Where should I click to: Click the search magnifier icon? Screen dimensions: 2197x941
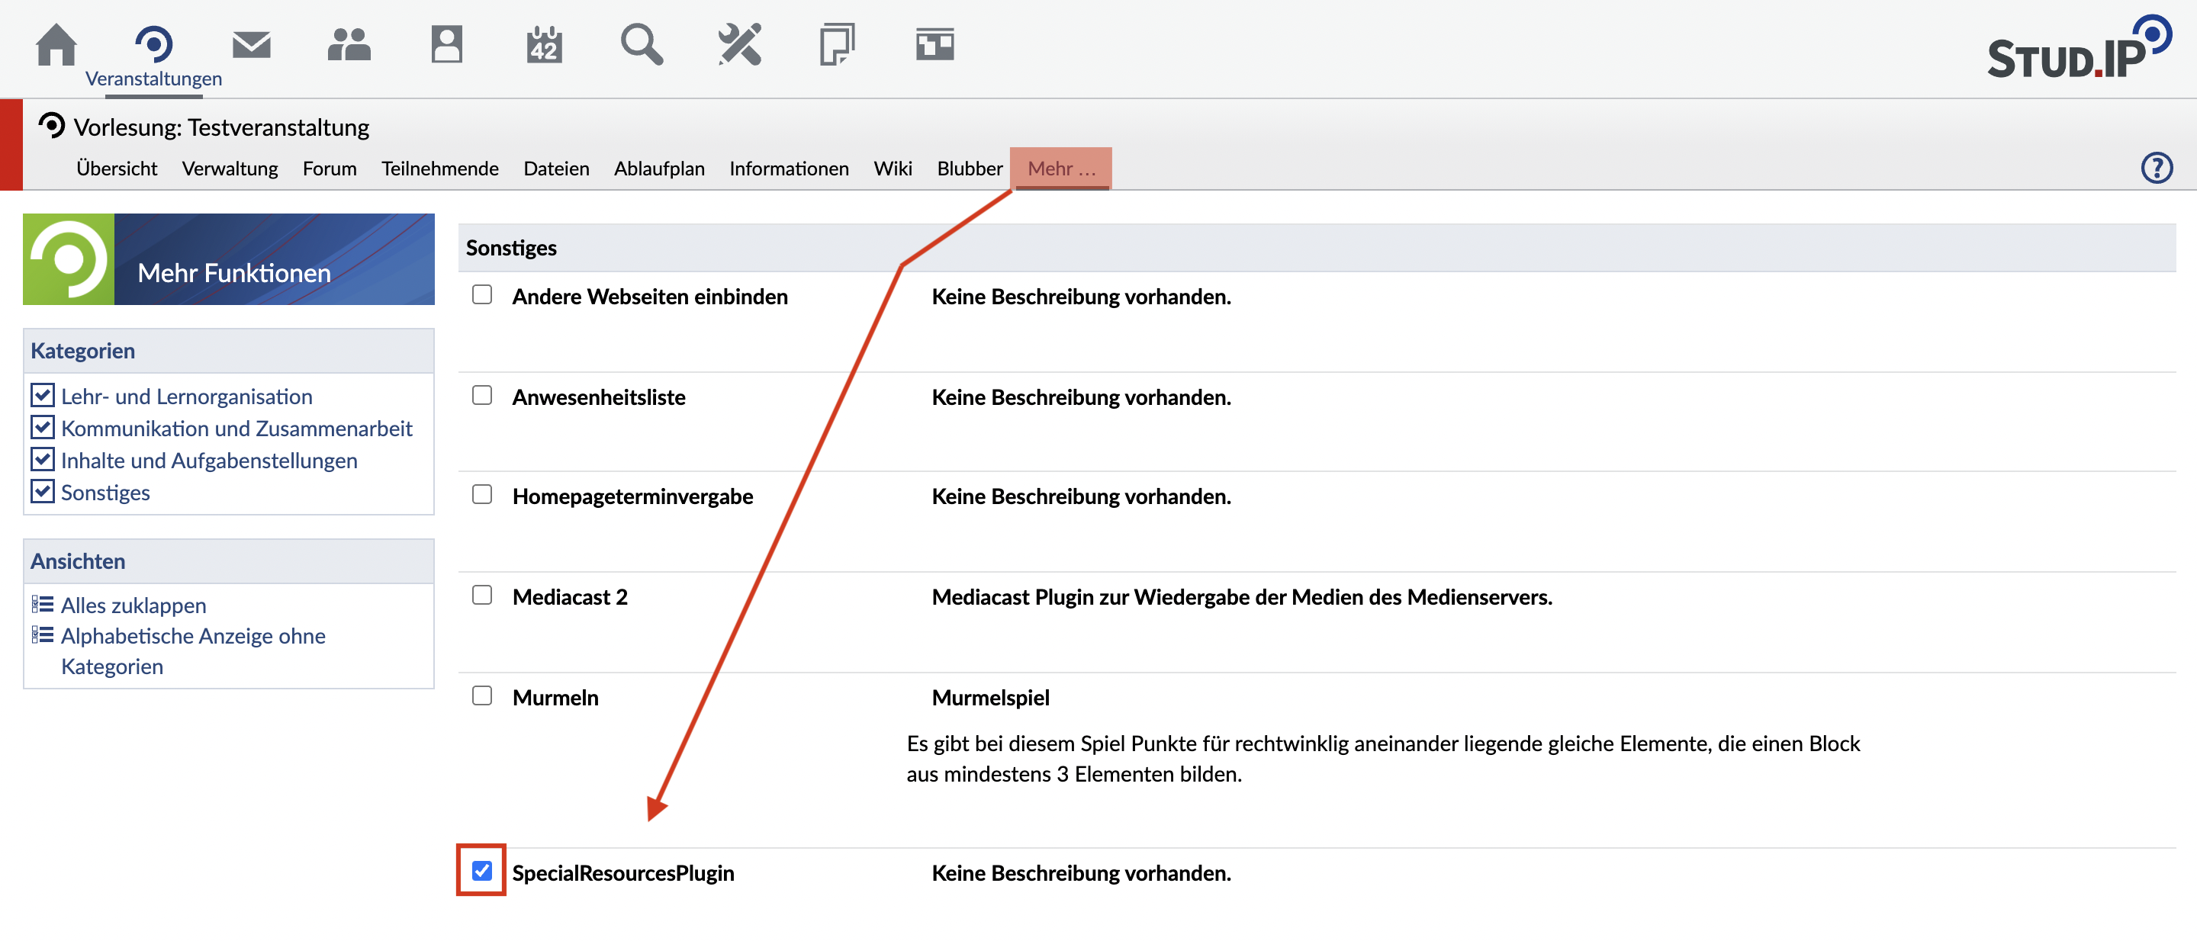[x=642, y=44]
